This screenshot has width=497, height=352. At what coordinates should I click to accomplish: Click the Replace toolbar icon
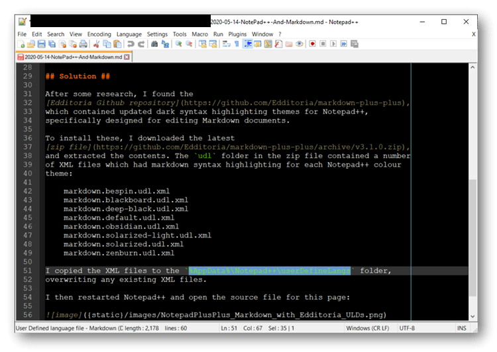(x=165, y=44)
